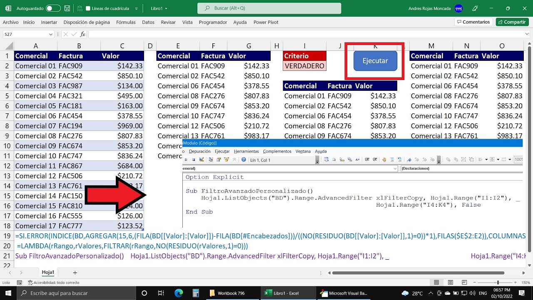Screen dimensions: 533x300
Task: Open Ventana menu in VBA editor
Action: [x=303, y=151]
